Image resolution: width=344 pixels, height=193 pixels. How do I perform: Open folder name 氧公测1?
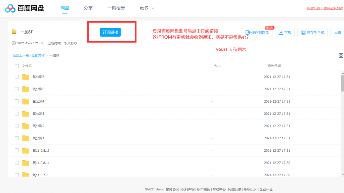(38, 138)
